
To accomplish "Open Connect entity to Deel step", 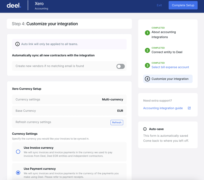I will pyautogui.click(x=167, y=52).
